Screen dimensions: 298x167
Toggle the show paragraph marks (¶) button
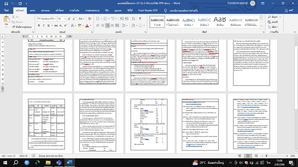click(140, 19)
